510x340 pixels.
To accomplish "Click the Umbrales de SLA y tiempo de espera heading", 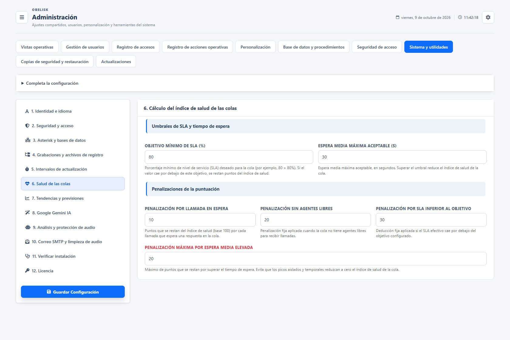I will click(191, 126).
